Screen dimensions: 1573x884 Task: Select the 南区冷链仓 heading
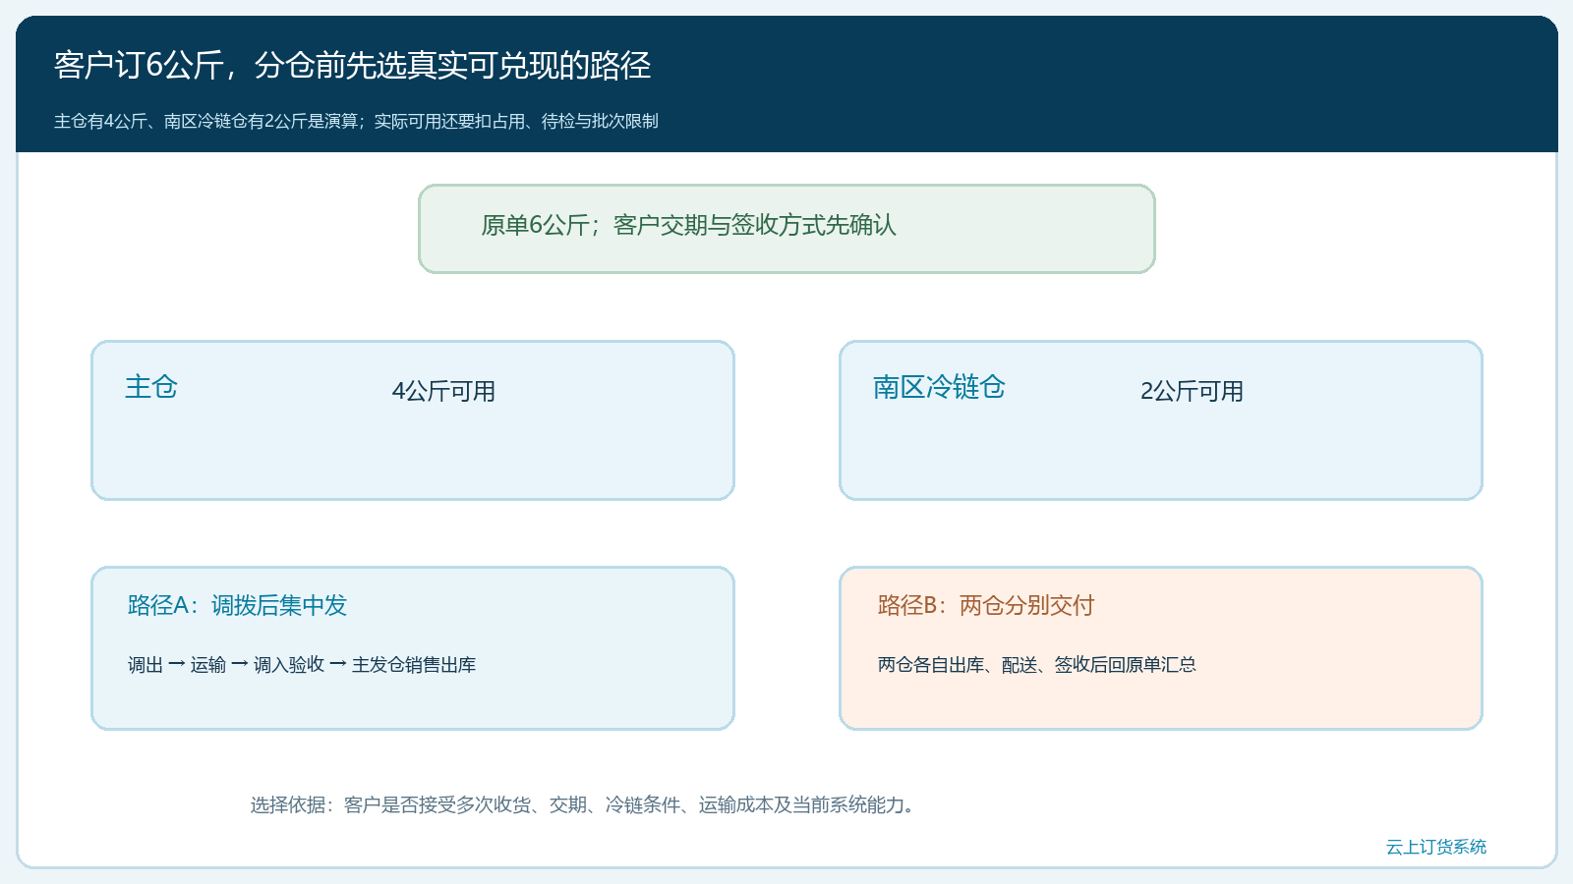tap(939, 387)
